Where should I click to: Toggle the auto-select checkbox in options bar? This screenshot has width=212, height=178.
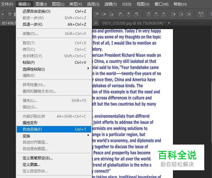(x=10, y=14)
